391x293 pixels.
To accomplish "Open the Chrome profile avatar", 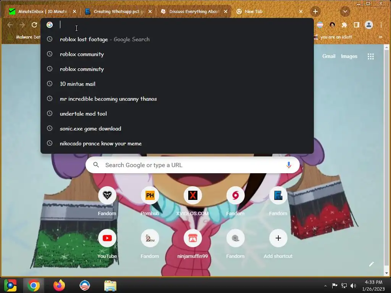I will tap(369, 25).
